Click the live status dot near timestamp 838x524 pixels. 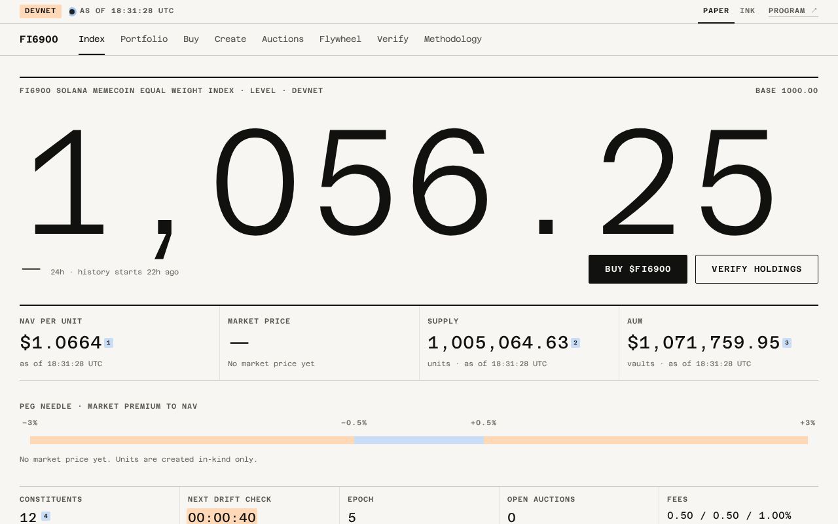coord(72,11)
